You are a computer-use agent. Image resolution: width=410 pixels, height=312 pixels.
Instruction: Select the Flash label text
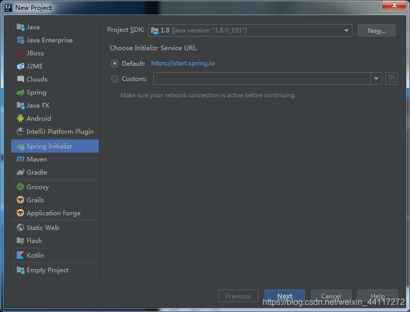tap(35, 240)
